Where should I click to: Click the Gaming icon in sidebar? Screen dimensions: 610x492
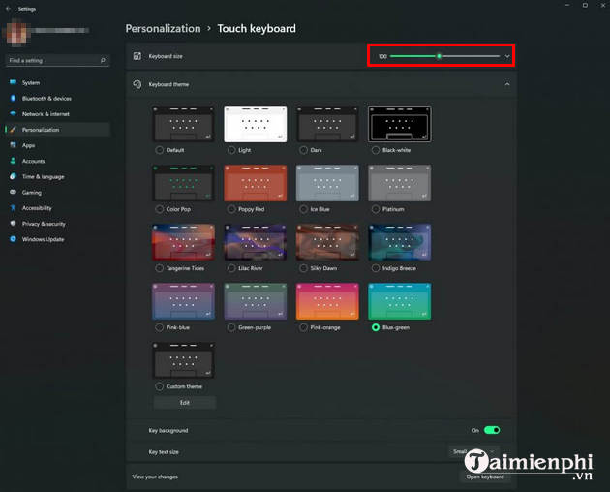coord(13,192)
